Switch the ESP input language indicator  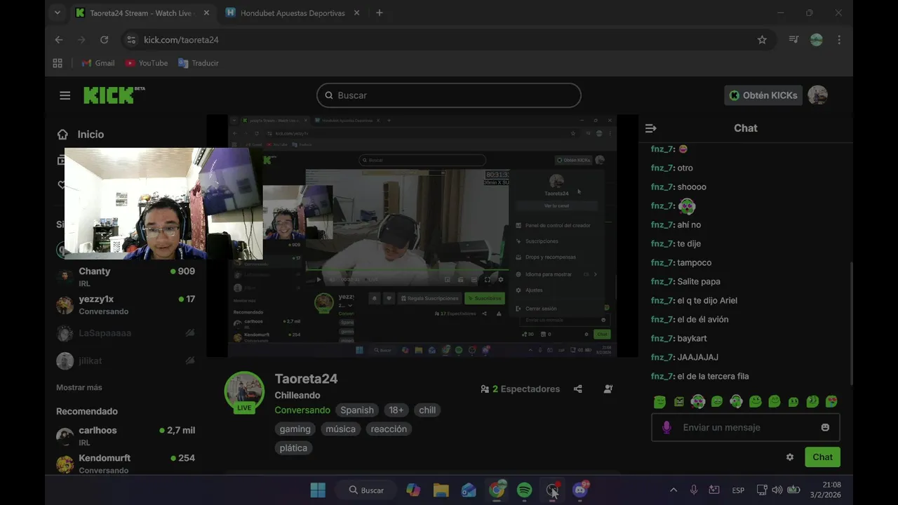click(x=738, y=490)
